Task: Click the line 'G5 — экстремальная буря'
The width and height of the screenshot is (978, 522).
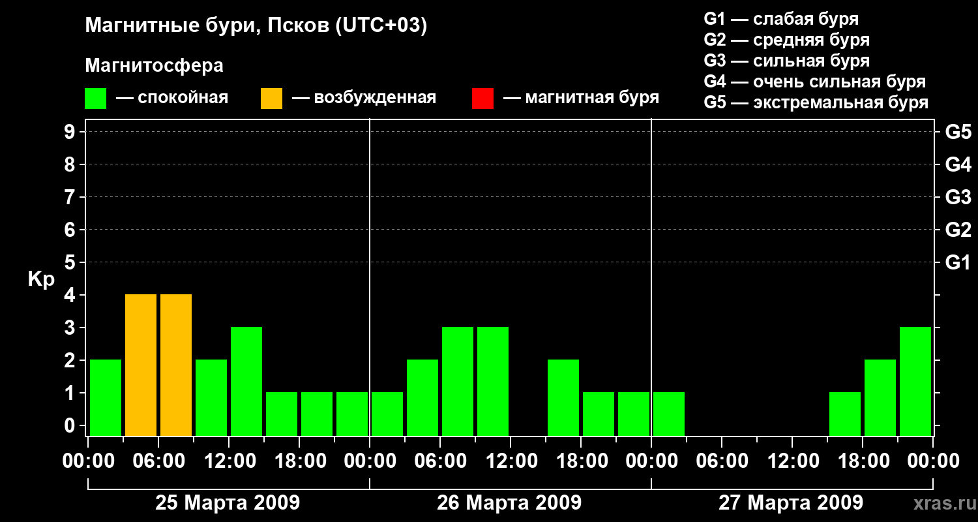Action: [816, 102]
